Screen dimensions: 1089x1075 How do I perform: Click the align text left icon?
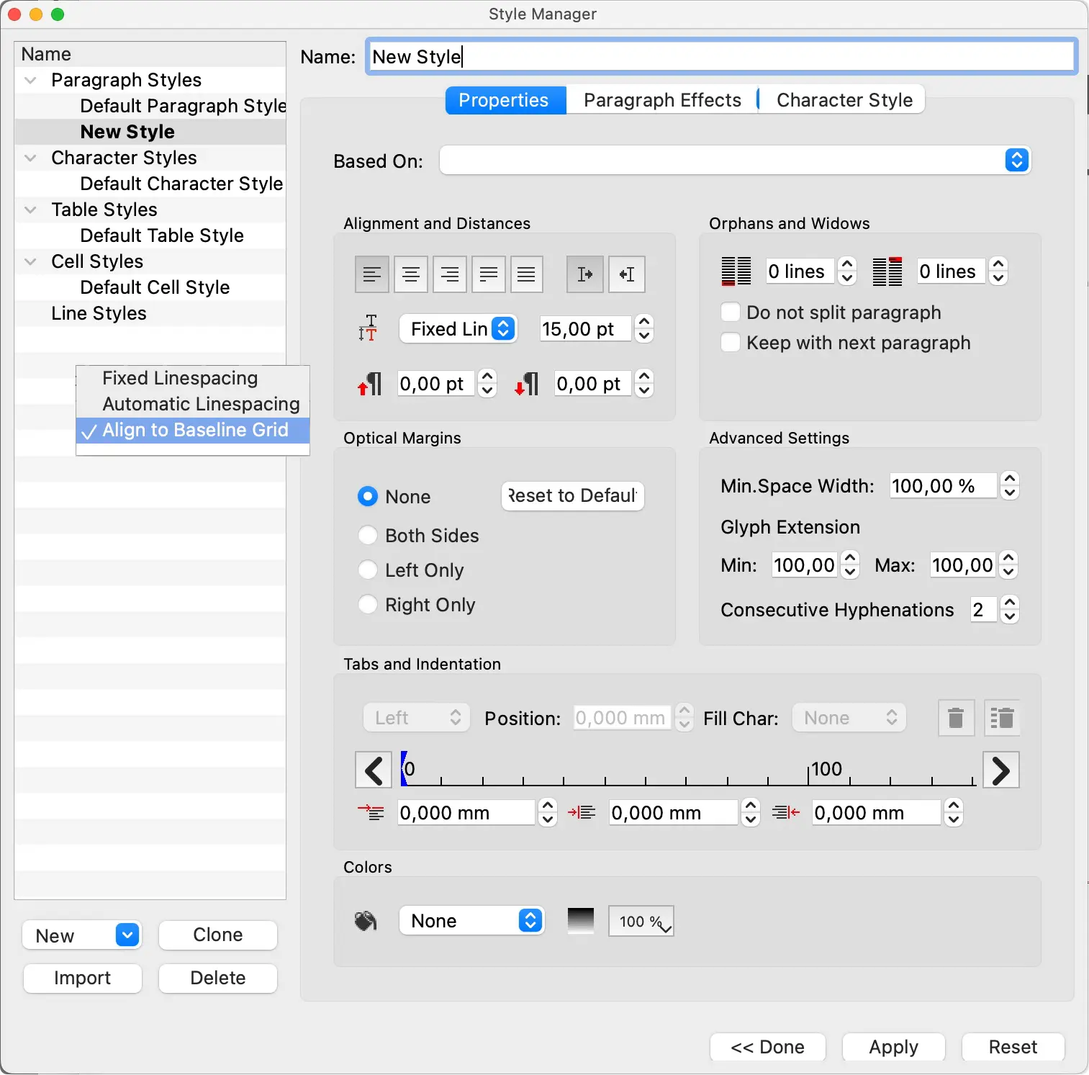point(372,274)
